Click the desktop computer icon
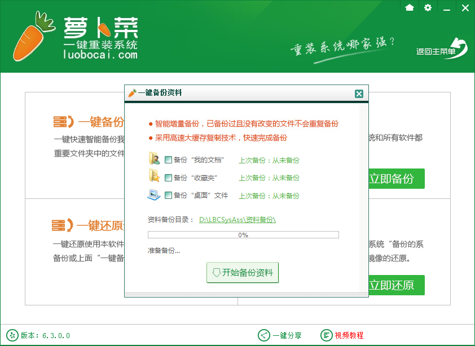Image resolution: width=475 pixels, height=346 pixels. click(154, 194)
